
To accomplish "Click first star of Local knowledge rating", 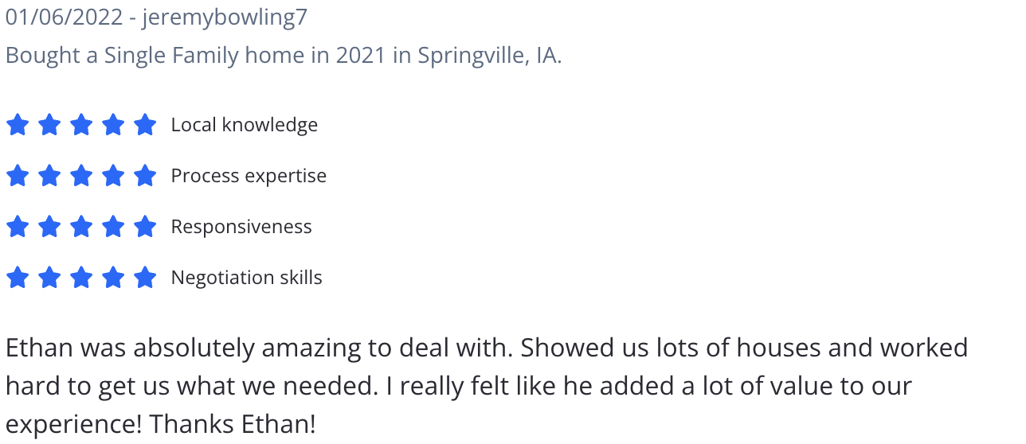I will [18, 125].
